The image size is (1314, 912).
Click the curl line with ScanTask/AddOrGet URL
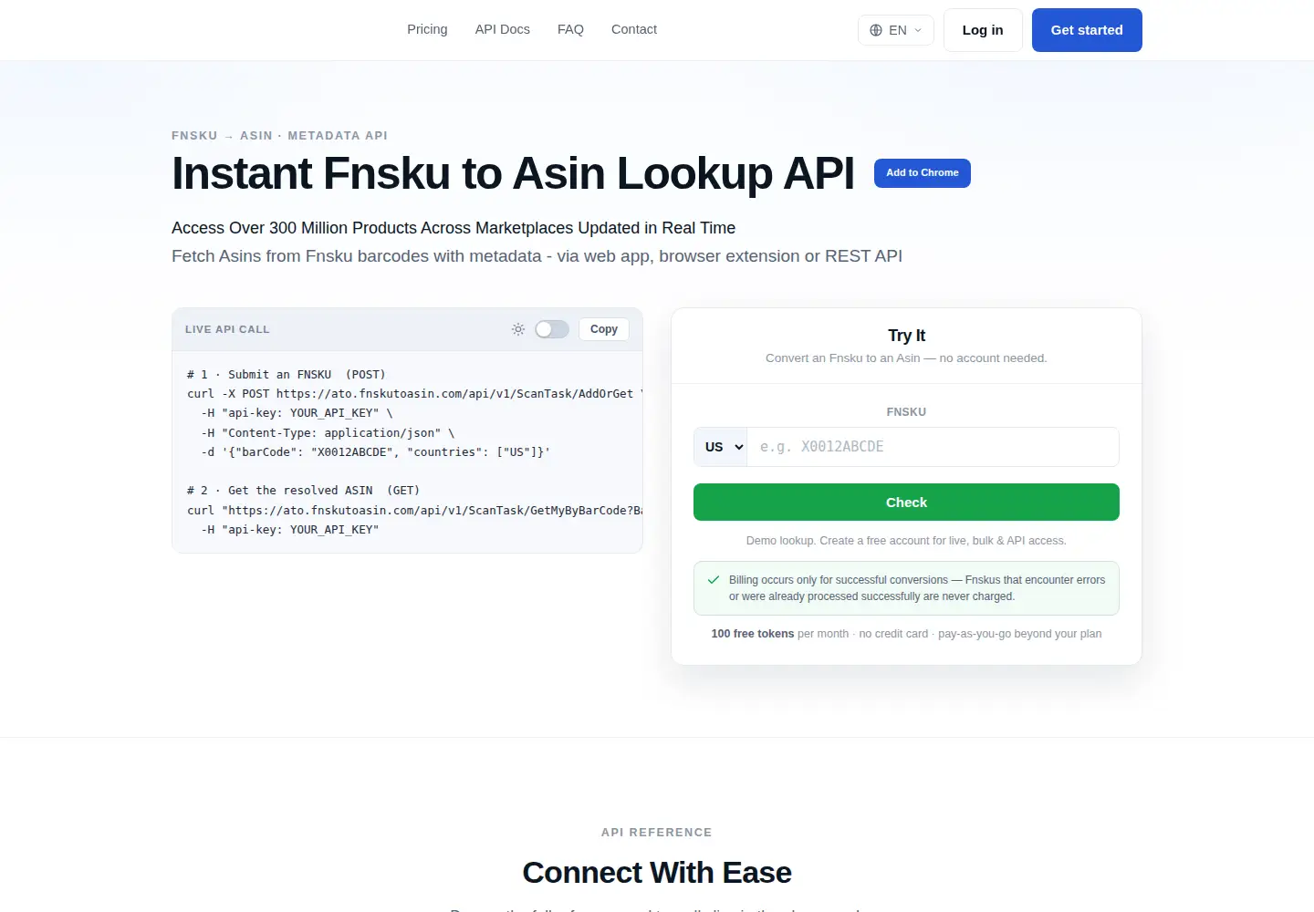point(415,394)
